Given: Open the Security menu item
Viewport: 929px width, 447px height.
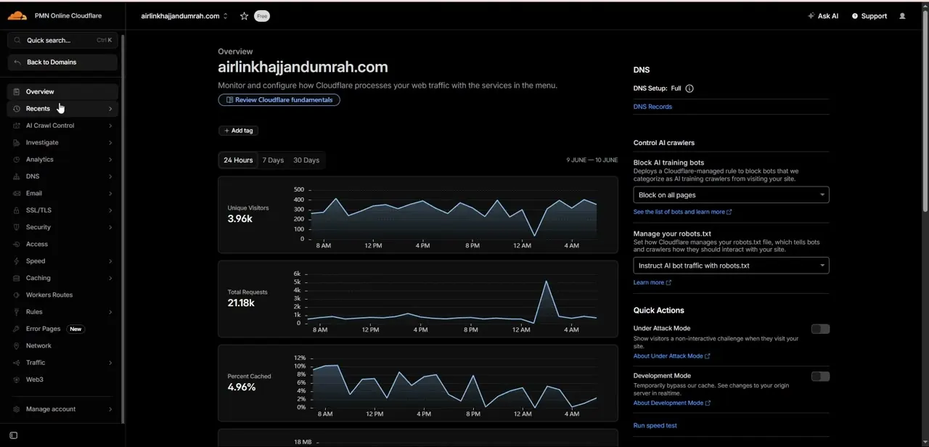Looking at the screenshot, I should point(62,227).
